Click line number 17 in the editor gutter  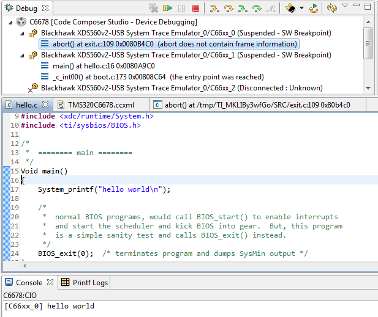[x=15, y=189]
